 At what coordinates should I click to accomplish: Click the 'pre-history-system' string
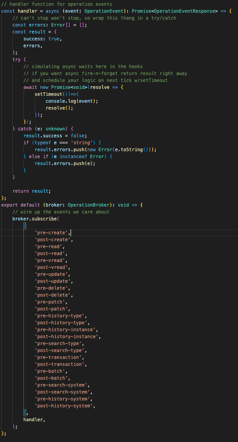(x=62, y=399)
